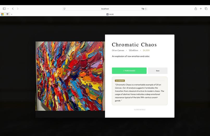This screenshot has width=210, height=136.
Task: Click the translate icon in address bar
Action: pyautogui.click(x=143, y=9)
